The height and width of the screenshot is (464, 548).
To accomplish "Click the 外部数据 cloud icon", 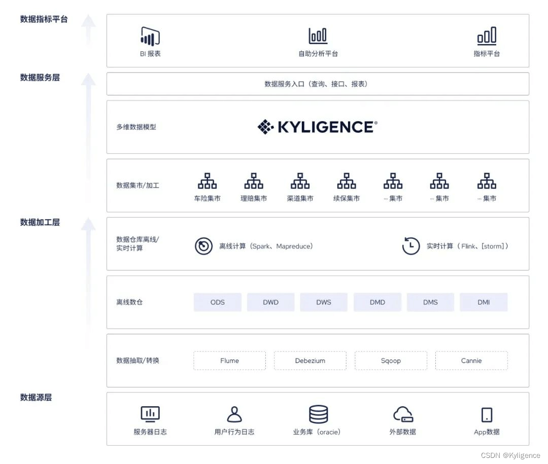I will (403, 414).
